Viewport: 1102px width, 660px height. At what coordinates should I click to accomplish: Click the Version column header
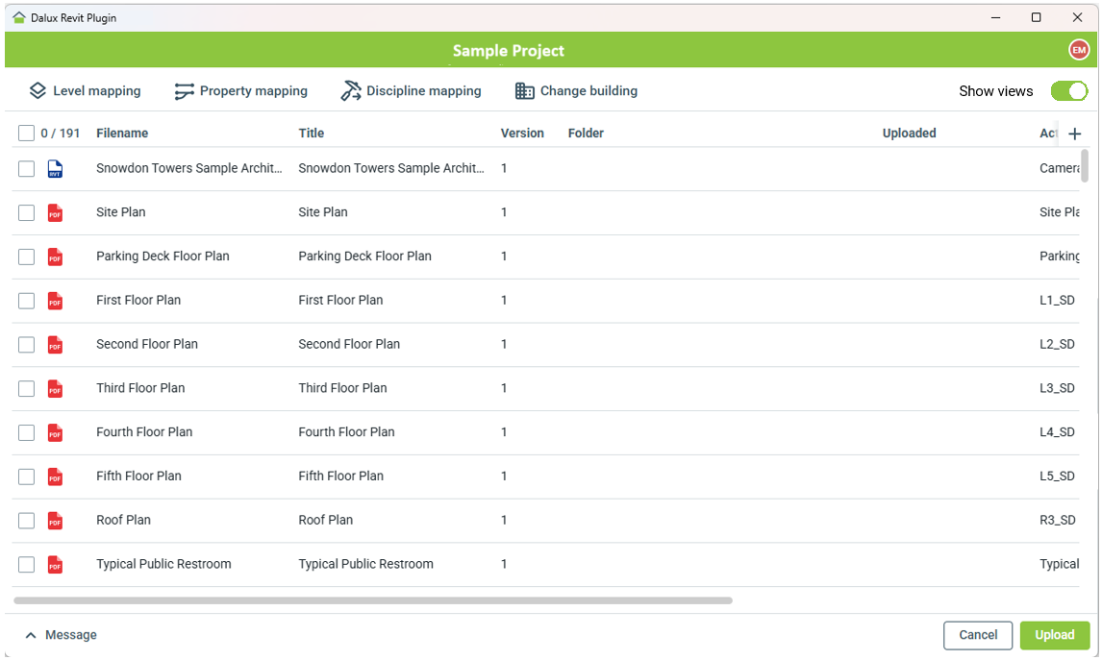pyautogui.click(x=522, y=134)
